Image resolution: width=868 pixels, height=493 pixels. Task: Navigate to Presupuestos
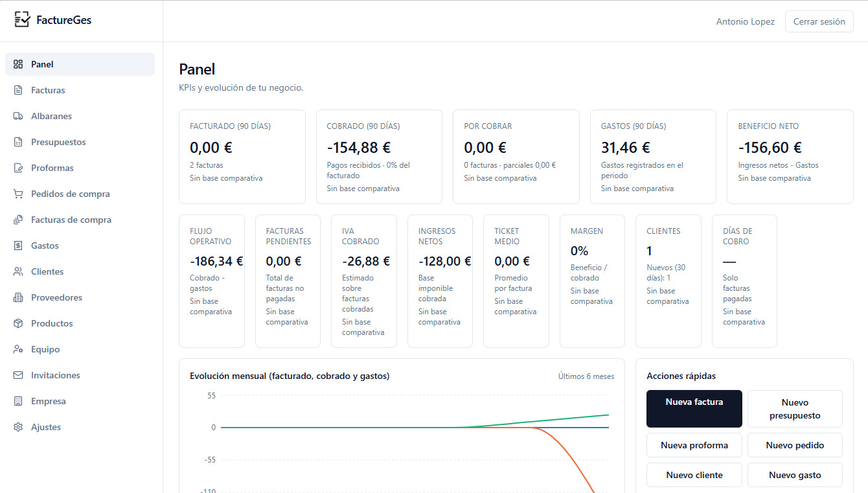[80, 142]
